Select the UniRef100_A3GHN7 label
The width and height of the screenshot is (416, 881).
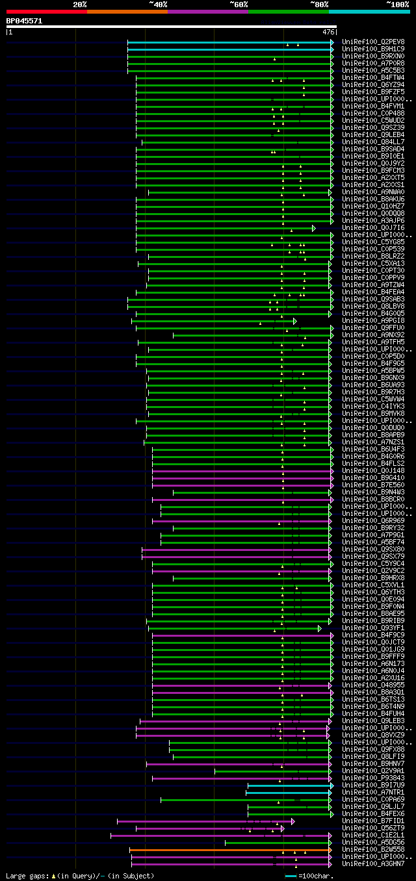tap(373, 863)
